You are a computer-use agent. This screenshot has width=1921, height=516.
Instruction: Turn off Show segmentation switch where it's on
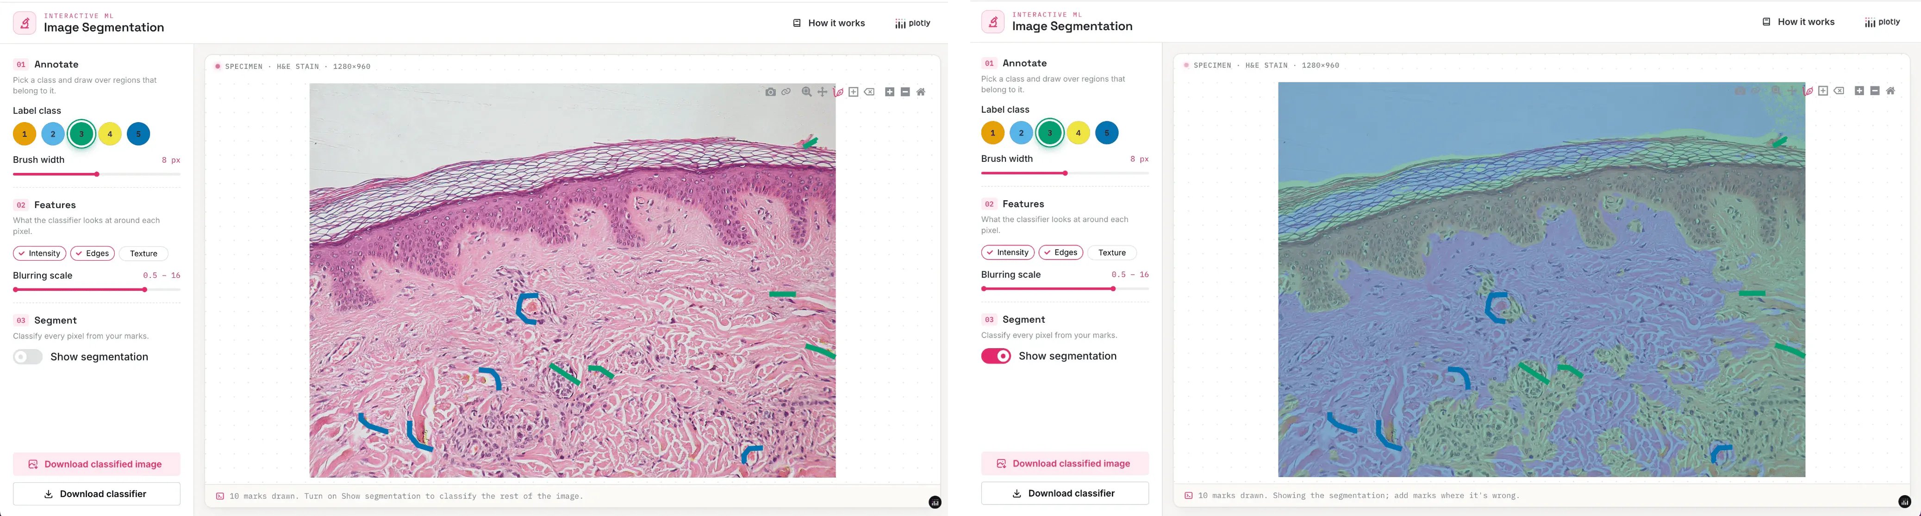pos(996,356)
